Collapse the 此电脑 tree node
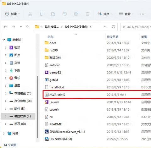Image resolution: width=151 pixels, height=148 pixels. pyautogui.click(x=4, y=40)
